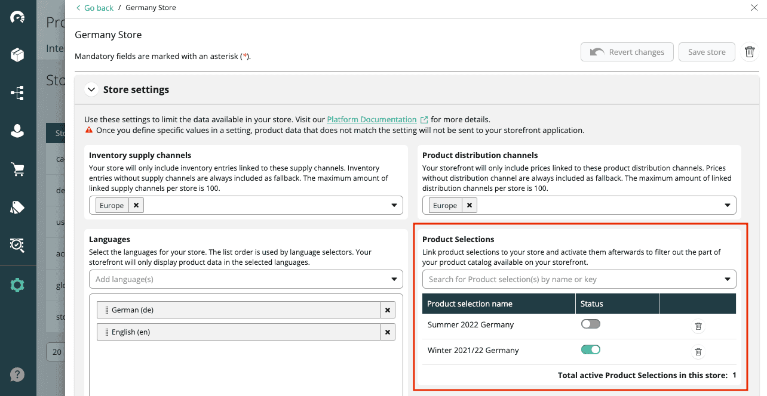Click the Save store button
Viewport: 767px width, 396px height.
706,52
